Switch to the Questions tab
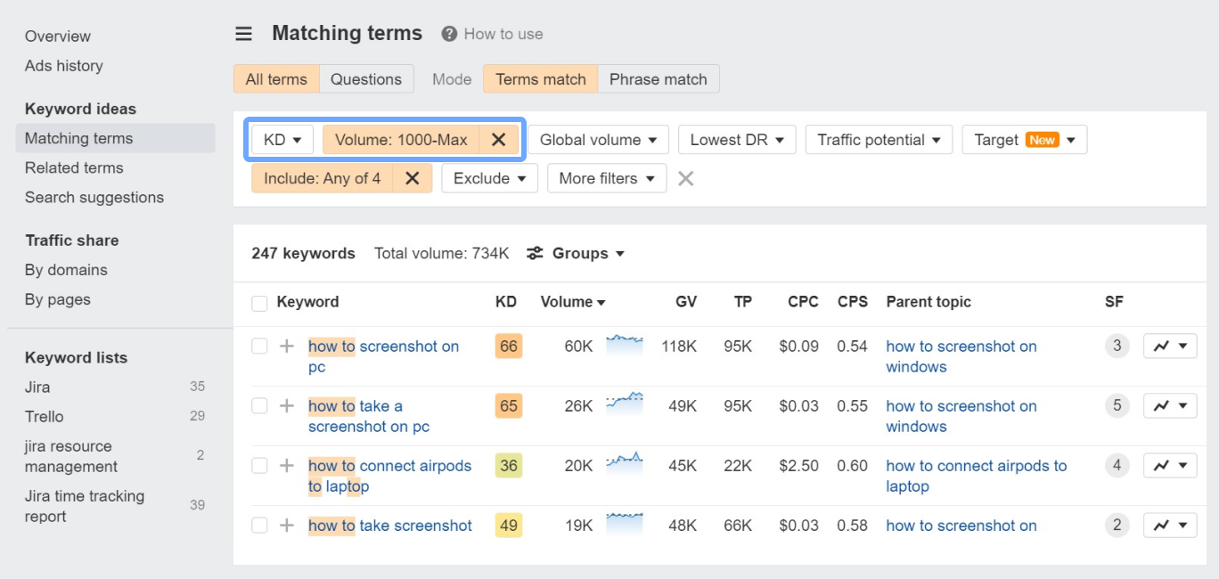 pyautogui.click(x=365, y=79)
